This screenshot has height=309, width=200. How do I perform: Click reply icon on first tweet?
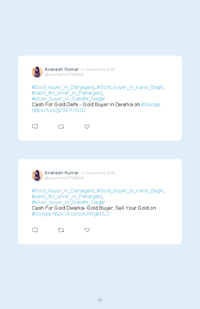coord(35,127)
